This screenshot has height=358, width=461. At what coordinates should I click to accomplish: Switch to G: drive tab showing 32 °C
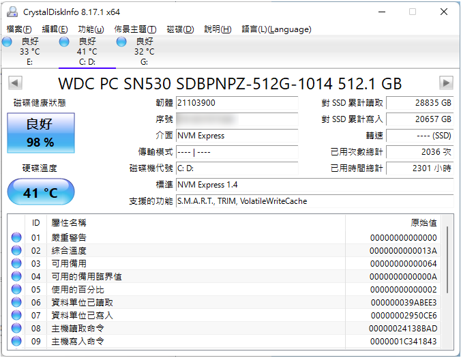tap(145, 51)
